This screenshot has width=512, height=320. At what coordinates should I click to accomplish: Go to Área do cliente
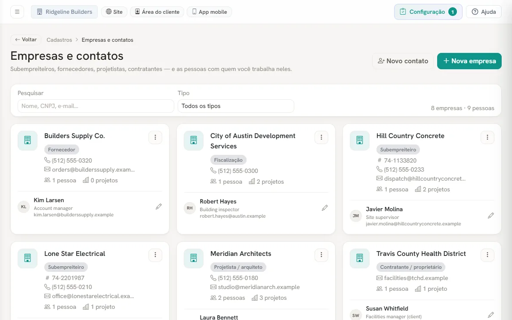click(x=157, y=12)
